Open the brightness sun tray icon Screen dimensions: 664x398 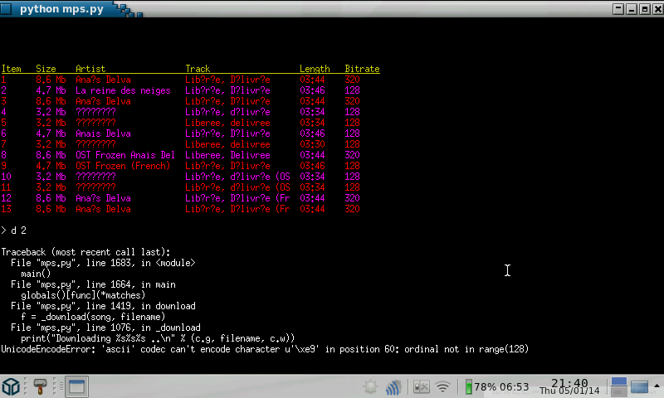[370, 387]
